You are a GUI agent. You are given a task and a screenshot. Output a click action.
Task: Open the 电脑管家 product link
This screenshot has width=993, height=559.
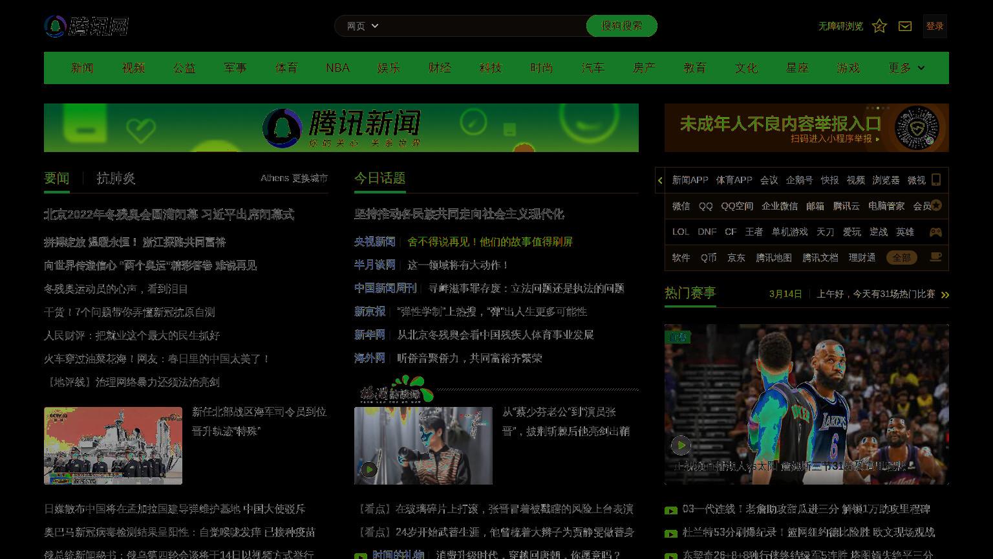click(886, 206)
